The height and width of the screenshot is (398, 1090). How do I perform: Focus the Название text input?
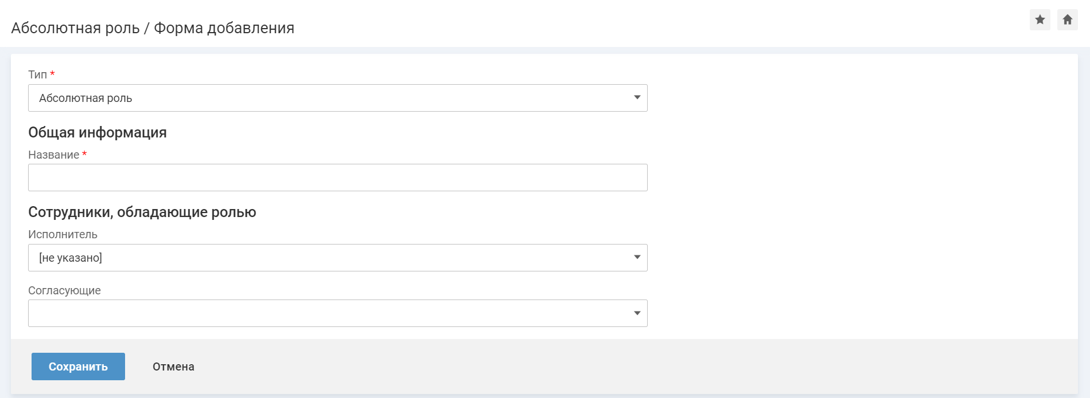point(337,178)
